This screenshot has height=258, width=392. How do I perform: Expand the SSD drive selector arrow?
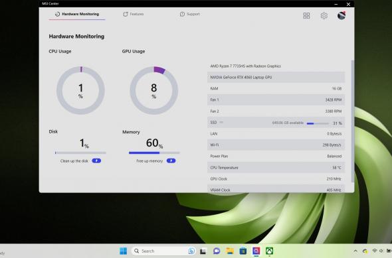pyautogui.click(x=221, y=122)
